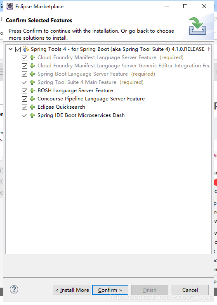Image resolution: width=217 pixels, height=305 pixels.
Task: Select 'Spring Boot Language Server Feature' text
Action: tap(83, 74)
